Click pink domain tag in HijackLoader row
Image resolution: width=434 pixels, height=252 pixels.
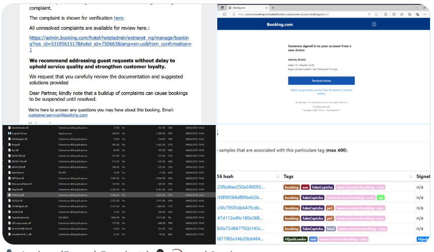pyautogui.click(x=343, y=239)
